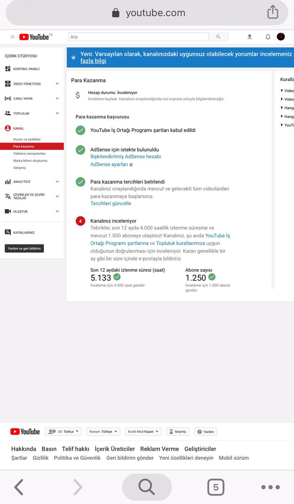This screenshot has width=294, height=504.
Task: Click the Yardım ve geri bildirim button
Action: click(x=24, y=248)
